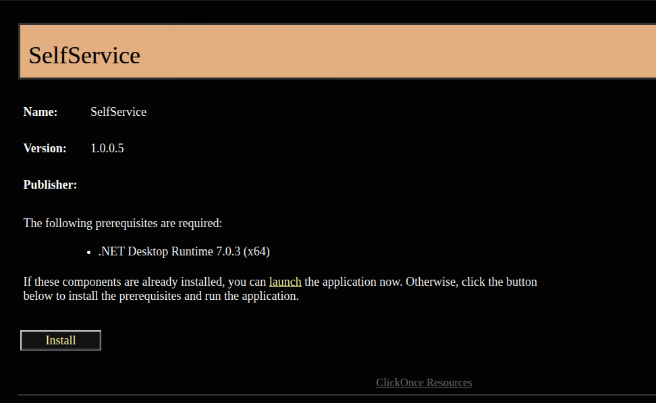This screenshot has height=403, width=656.
Task: Select version number 1.0.0.5
Action: pyautogui.click(x=107, y=148)
